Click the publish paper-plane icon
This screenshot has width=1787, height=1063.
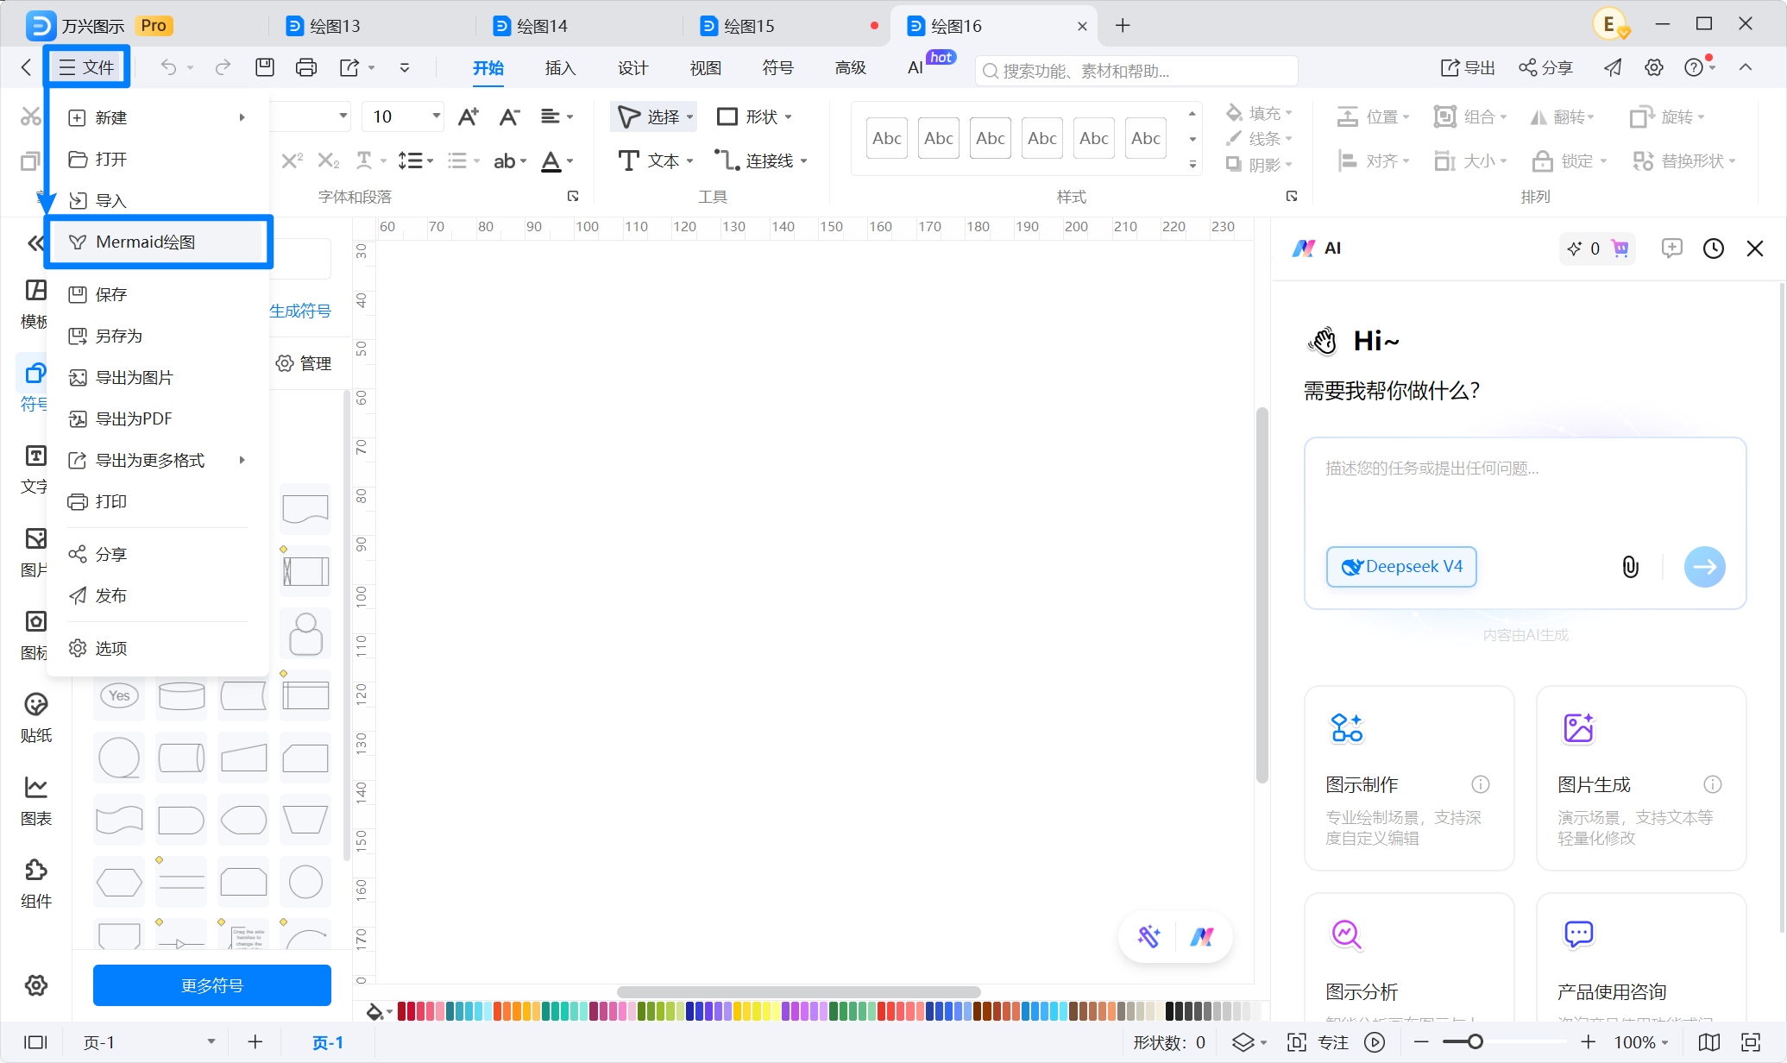click(1613, 68)
